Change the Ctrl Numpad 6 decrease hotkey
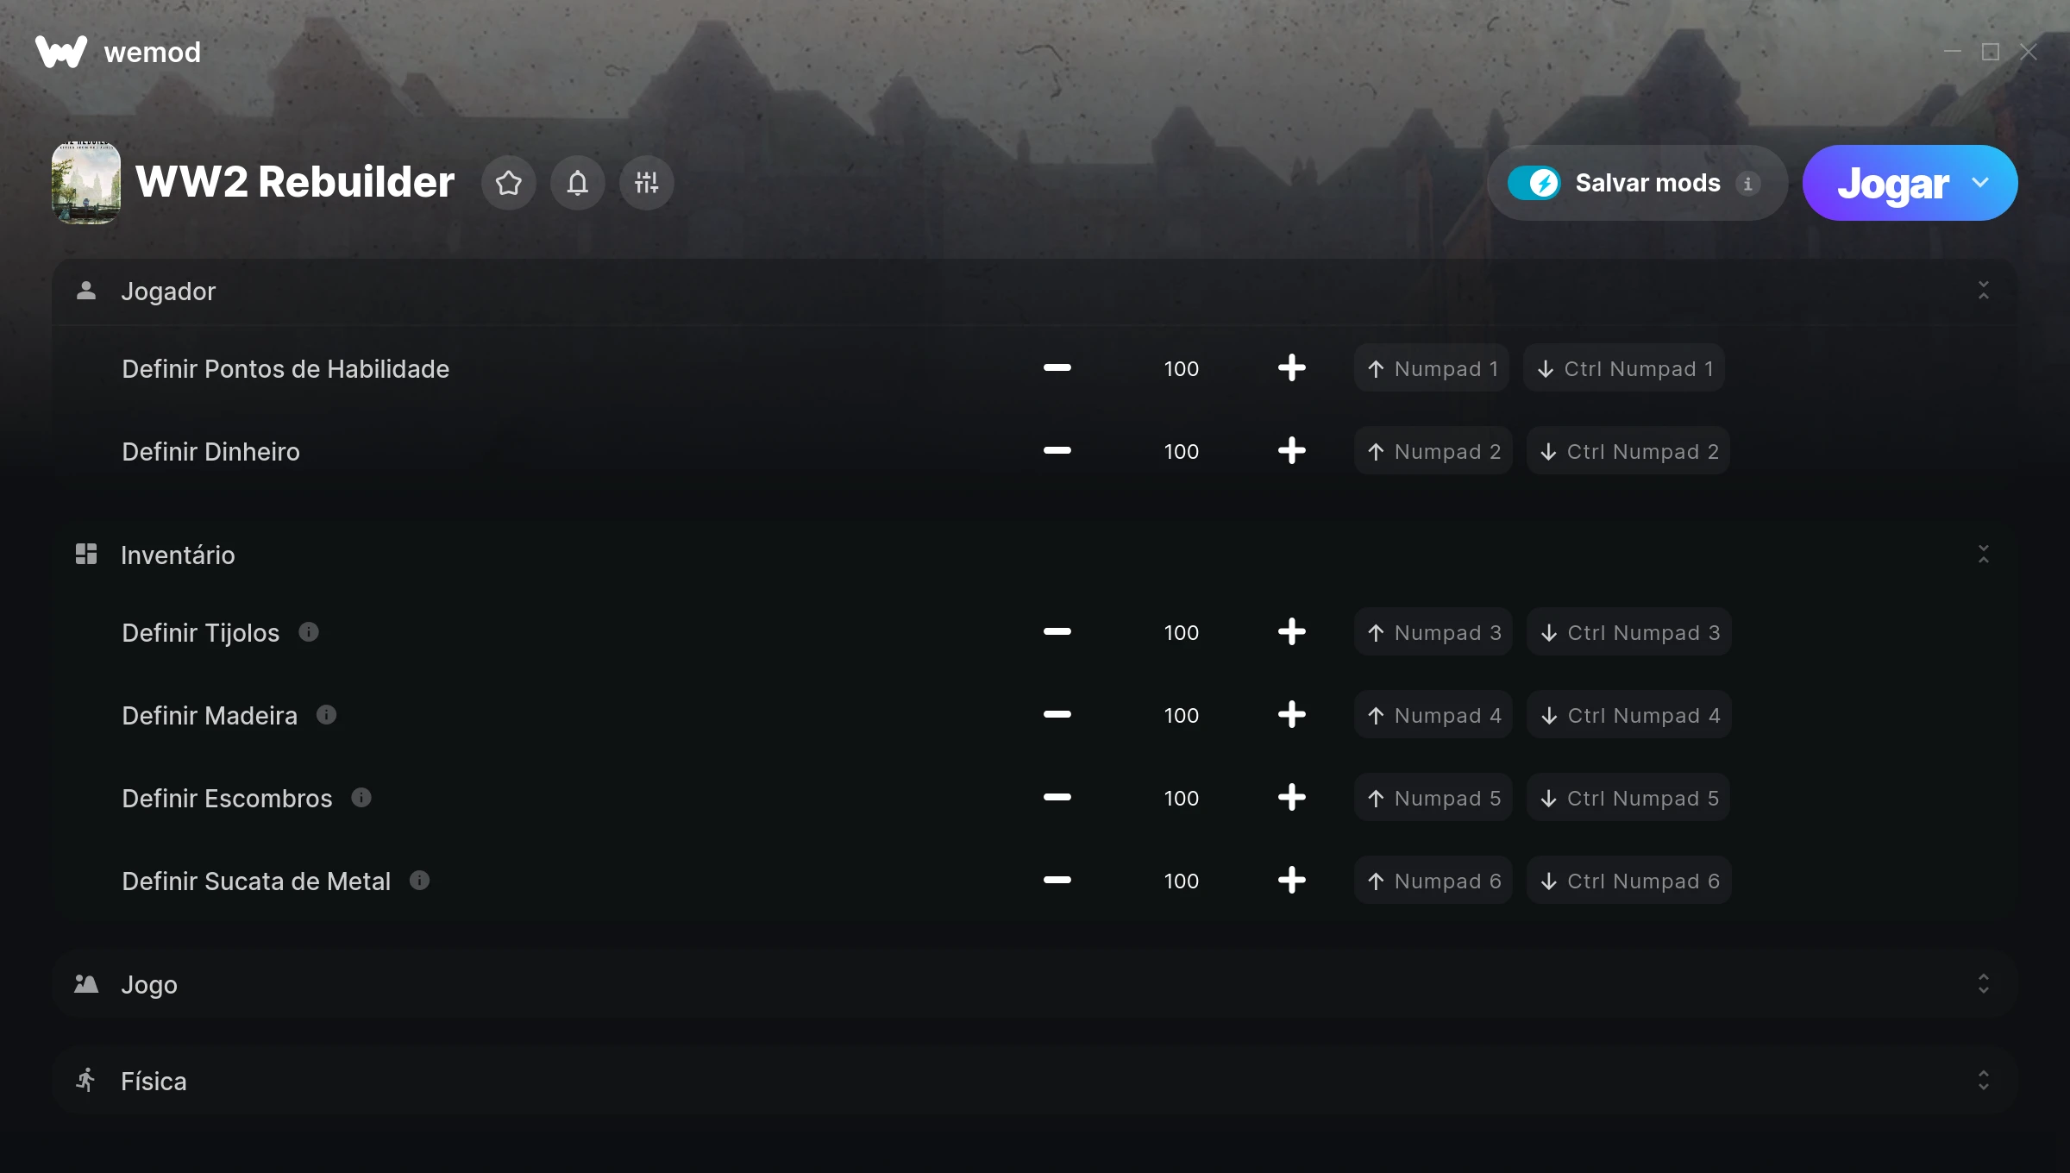This screenshot has width=2070, height=1173. coord(1629,881)
